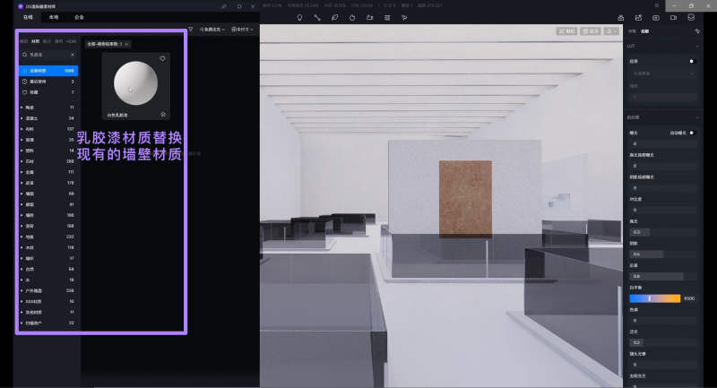Click the 白平衡 color temperature slider
The width and height of the screenshot is (717, 388).
(654, 297)
